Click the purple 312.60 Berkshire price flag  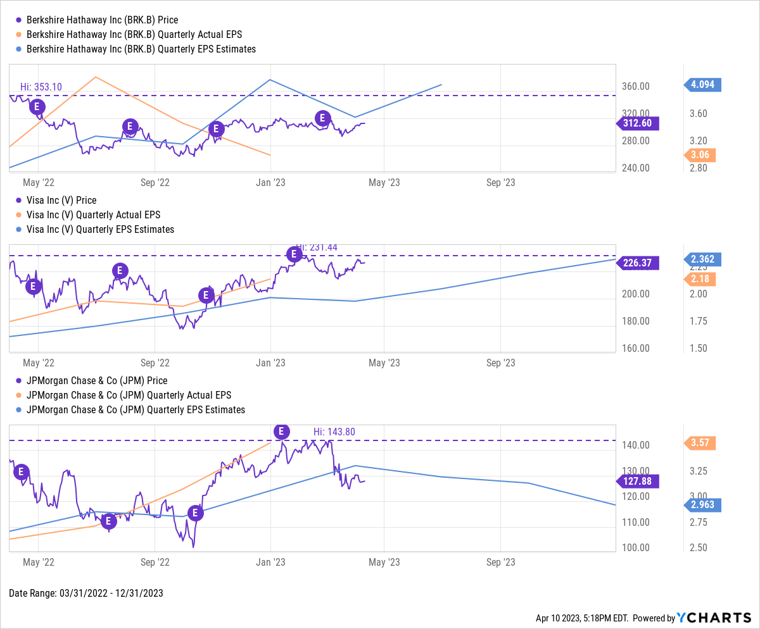(x=638, y=123)
